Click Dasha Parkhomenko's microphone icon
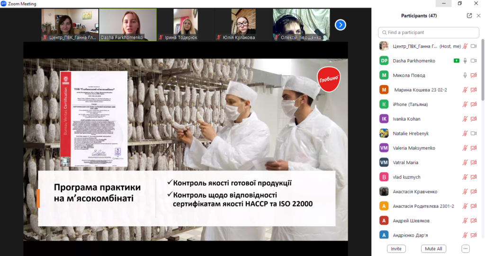 click(465, 61)
